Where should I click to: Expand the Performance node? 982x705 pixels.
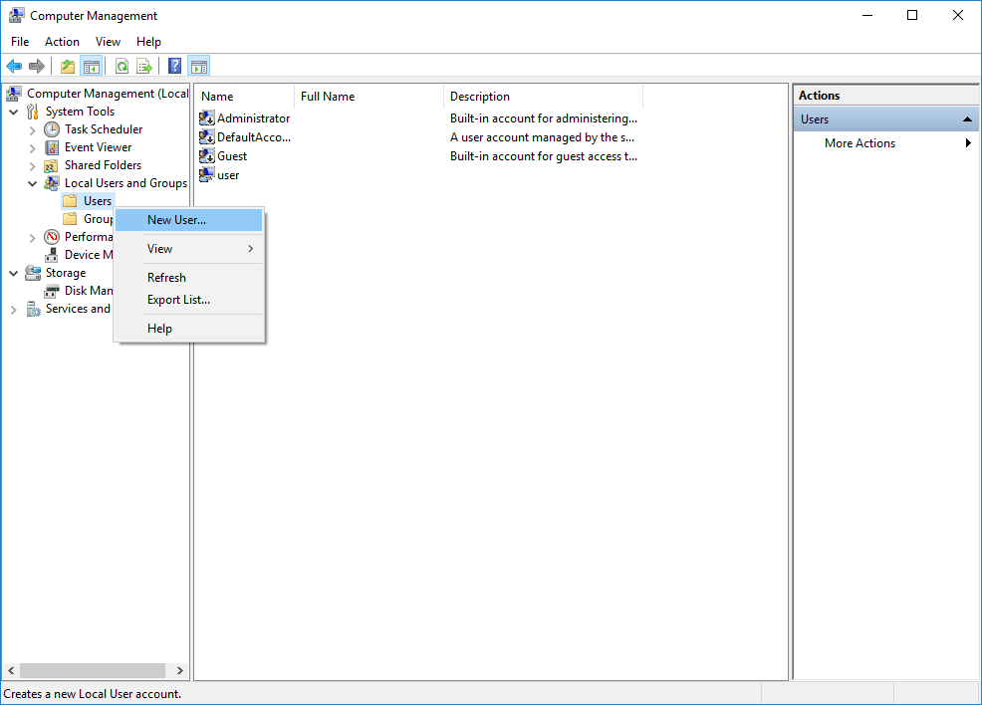tap(33, 238)
